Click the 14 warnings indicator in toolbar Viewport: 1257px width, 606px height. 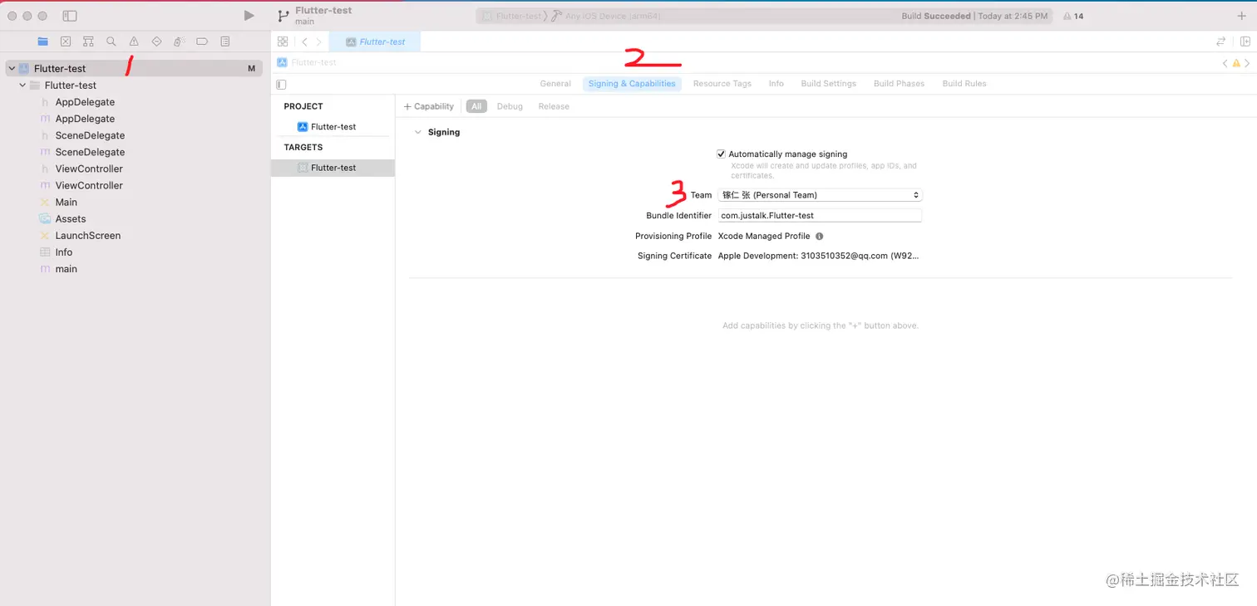[x=1073, y=16]
